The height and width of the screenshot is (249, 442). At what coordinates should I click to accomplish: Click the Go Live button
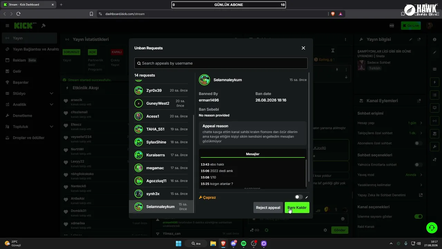pos(411,26)
